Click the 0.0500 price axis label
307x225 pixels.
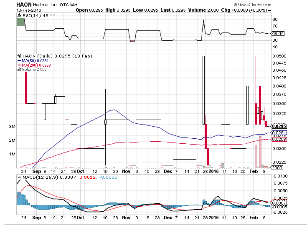click(279, 56)
